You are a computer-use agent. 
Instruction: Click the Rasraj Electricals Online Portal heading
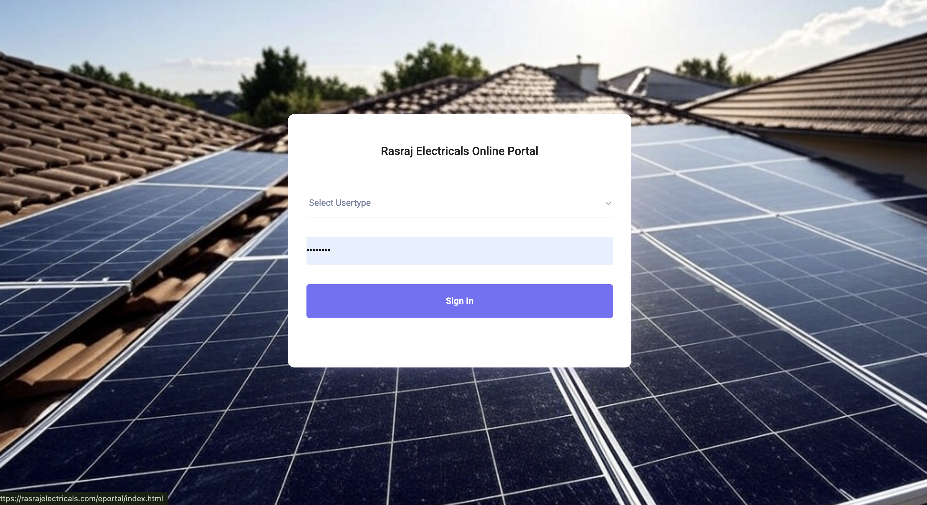coord(459,151)
